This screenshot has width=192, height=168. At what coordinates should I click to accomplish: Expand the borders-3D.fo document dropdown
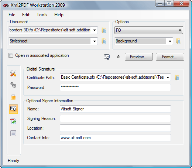(x=95, y=30)
